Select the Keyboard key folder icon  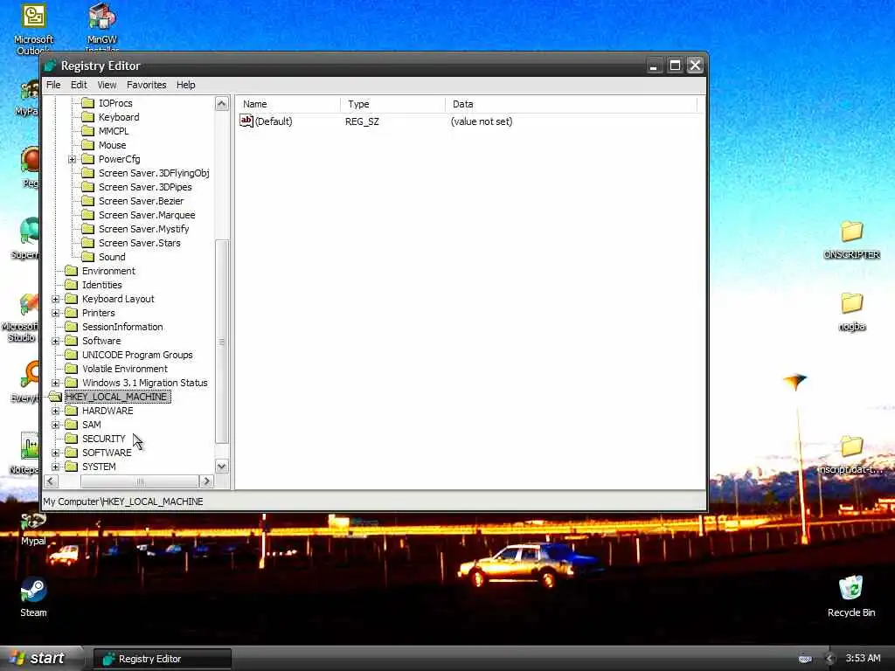coord(88,117)
